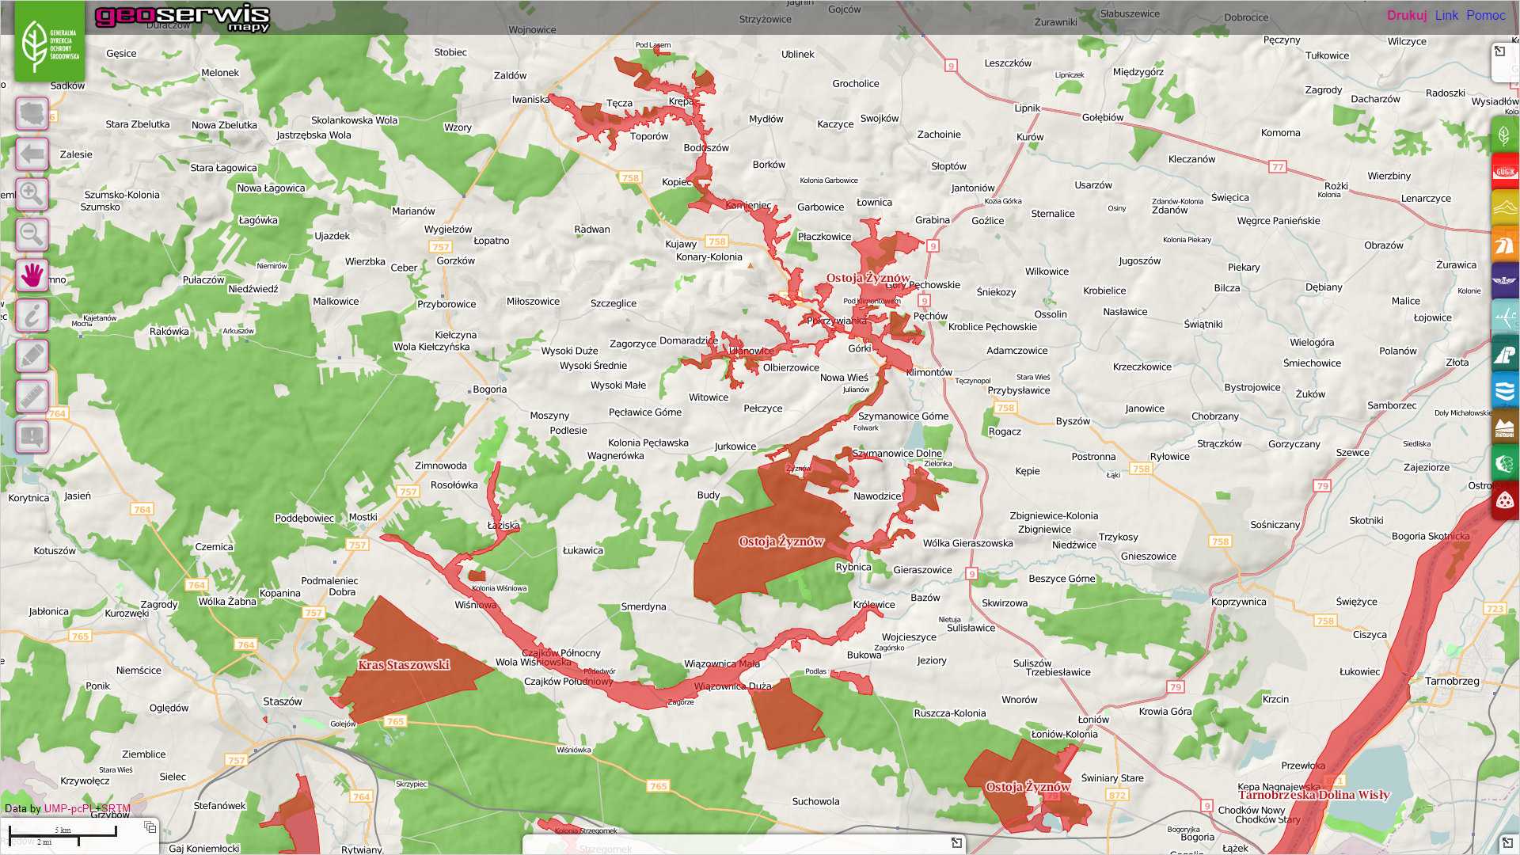Click the road 77 shield marker
Screen dimensions: 1520x855
(x=1278, y=167)
